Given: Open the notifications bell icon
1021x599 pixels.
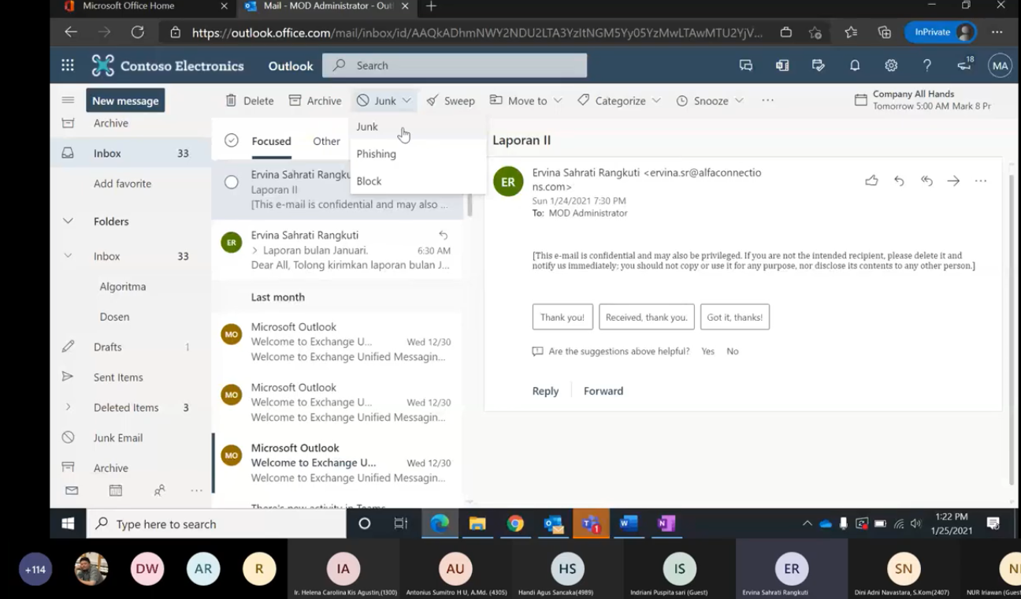Looking at the screenshot, I should [855, 65].
